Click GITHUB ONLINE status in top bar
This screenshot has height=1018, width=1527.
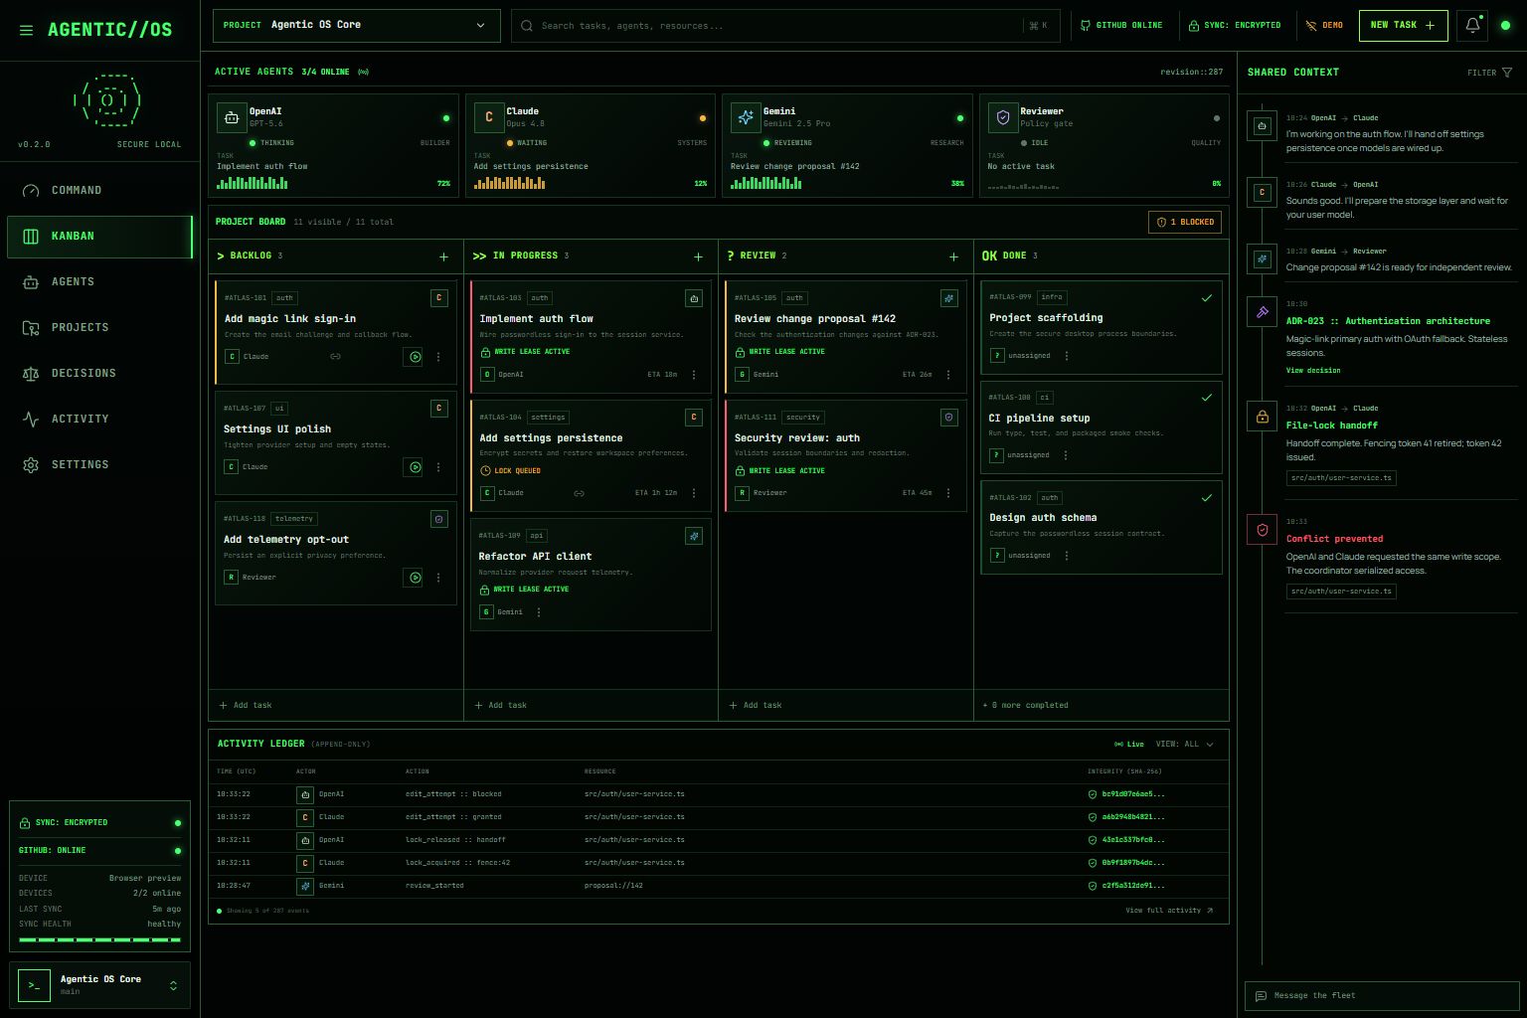click(x=1121, y=26)
